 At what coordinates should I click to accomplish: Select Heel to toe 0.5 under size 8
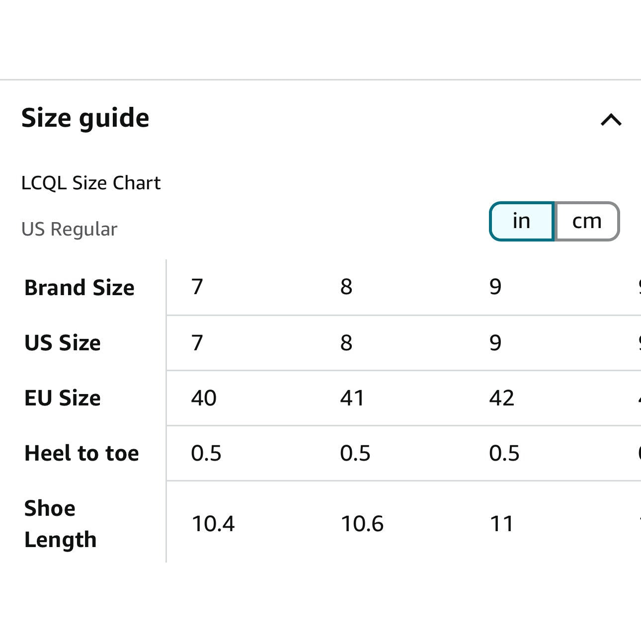[x=355, y=453]
